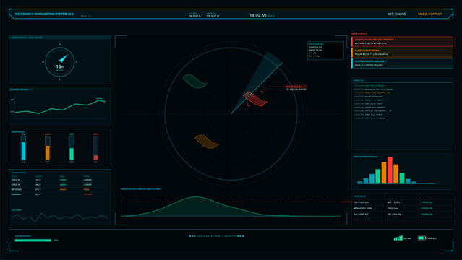The height and width of the screenshot is (260, 462).
Task: Click the orange highlighted event log line
Action: 372,92
